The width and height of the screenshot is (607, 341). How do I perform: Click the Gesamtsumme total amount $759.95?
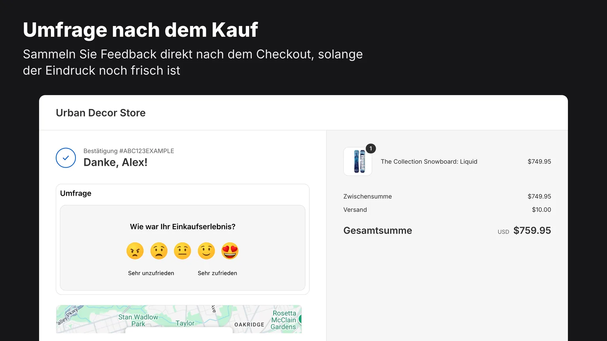(x=532, y=230)
